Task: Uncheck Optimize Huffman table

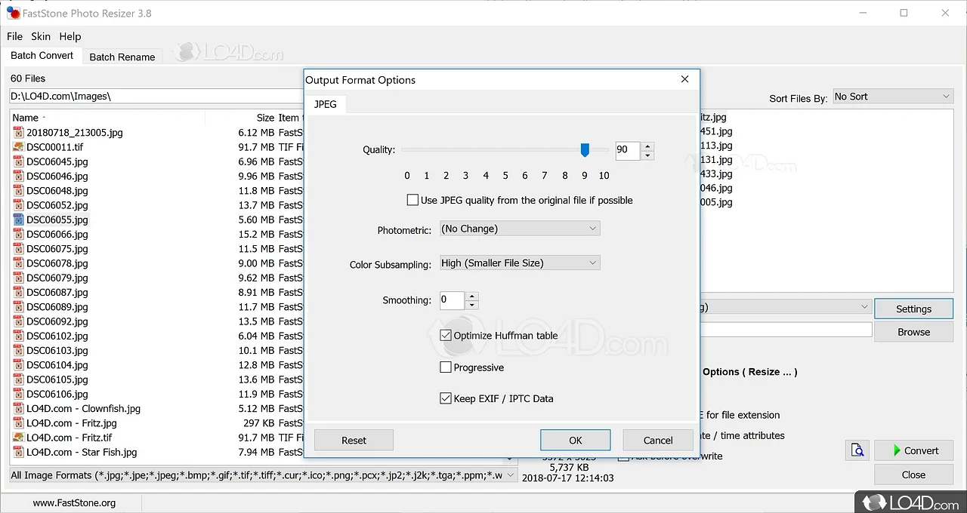Action: 446,336
